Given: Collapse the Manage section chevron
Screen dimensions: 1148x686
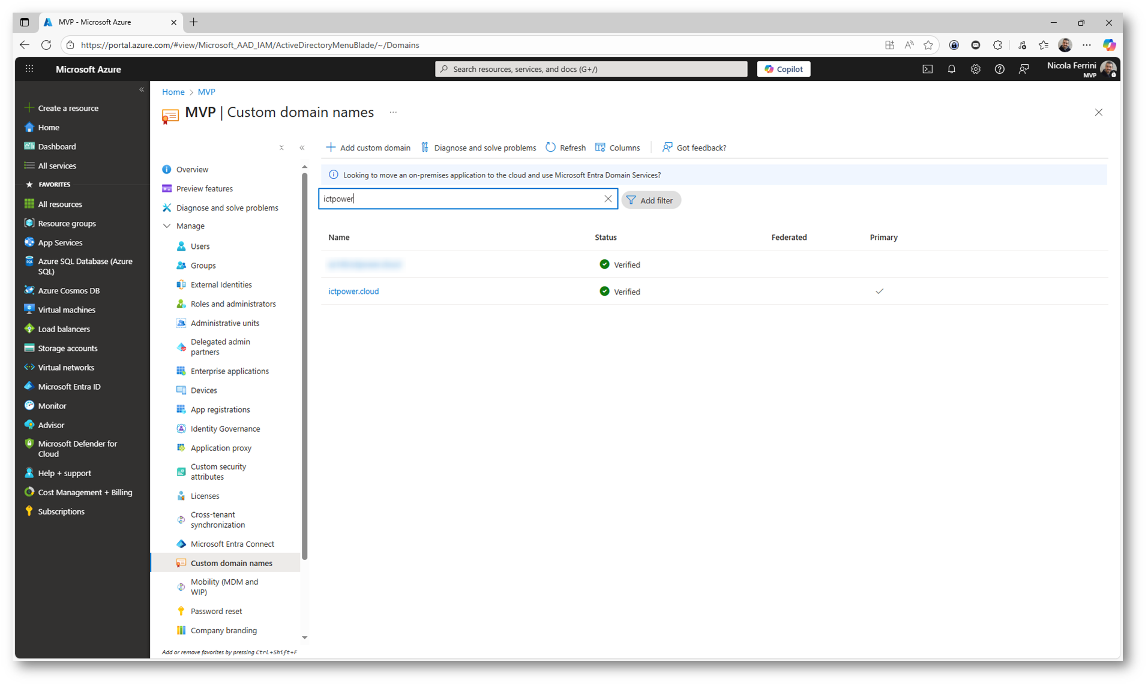Looking at the screenshot, I should coord(166,226).
